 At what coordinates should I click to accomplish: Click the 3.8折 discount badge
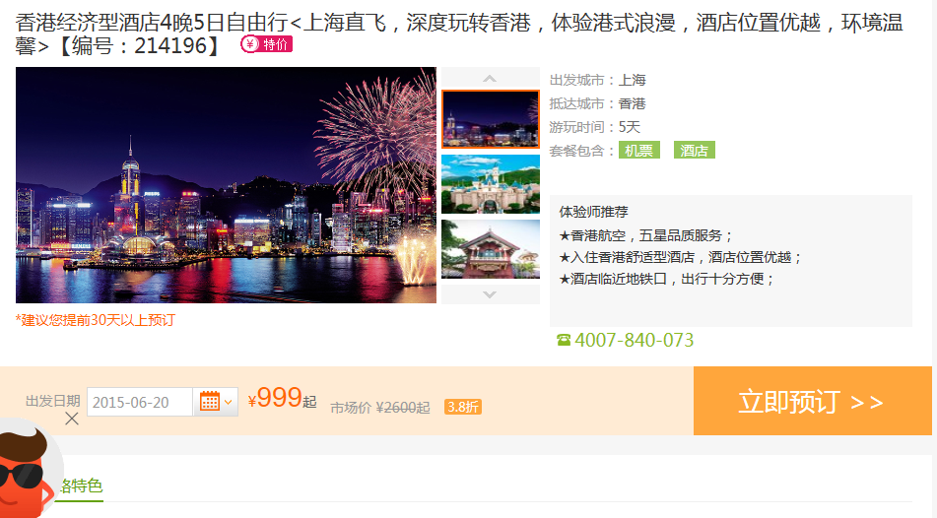[x=463, y=407]
